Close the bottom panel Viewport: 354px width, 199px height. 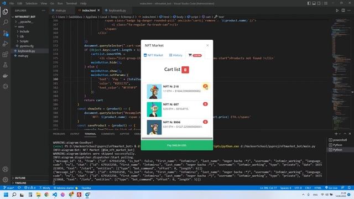pyautogui.click(x=350, y=134)
